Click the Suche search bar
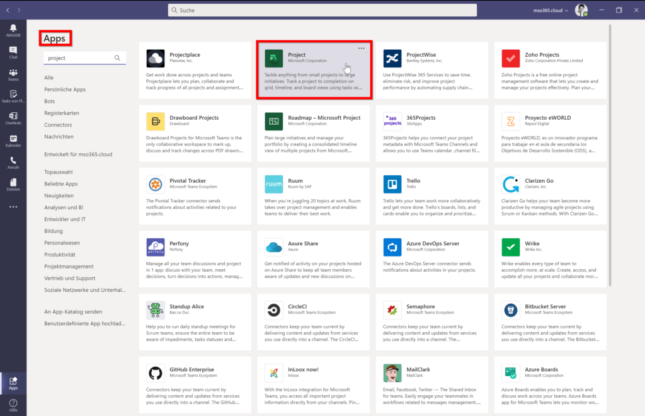Image resolution: width=645 pixels, height=416 pixels. pyautogui.click(x=322, y=10)
